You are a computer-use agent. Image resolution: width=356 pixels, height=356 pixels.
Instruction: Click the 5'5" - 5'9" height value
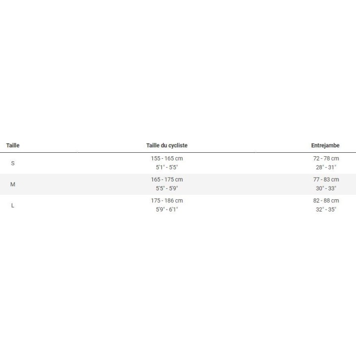click(167, 188)
